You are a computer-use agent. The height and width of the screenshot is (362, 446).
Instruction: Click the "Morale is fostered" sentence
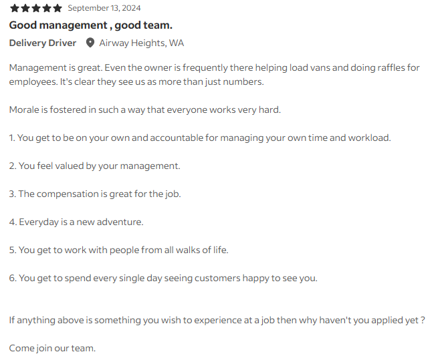pos(144,110)
